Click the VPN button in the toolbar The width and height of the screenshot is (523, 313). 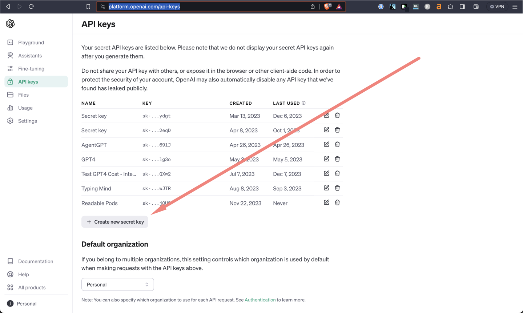pos(497,7)
